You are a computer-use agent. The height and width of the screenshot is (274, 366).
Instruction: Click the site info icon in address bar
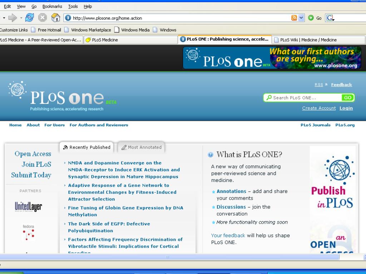68,18
